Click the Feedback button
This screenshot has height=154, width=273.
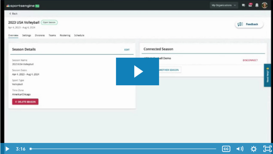coord(249,24)
